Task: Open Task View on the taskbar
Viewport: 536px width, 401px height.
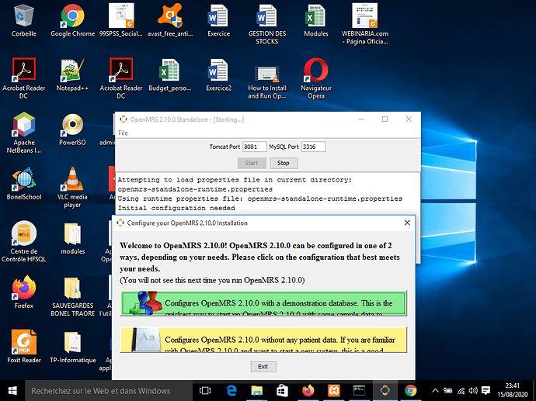Action: 205,391
